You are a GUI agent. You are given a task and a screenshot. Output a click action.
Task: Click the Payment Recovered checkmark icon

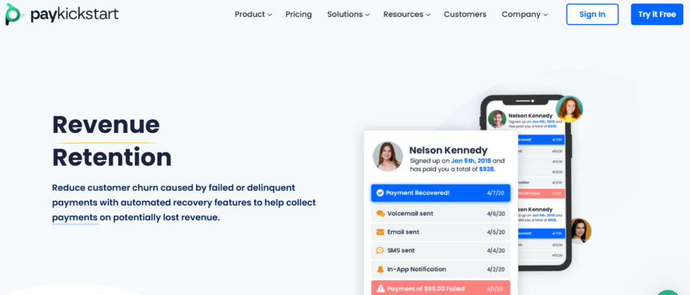[380, 193]
